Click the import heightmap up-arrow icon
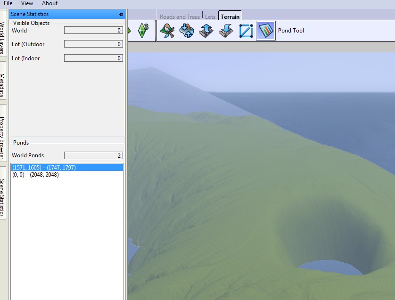Viewport: 395px width, 300px height. (206, 31)
